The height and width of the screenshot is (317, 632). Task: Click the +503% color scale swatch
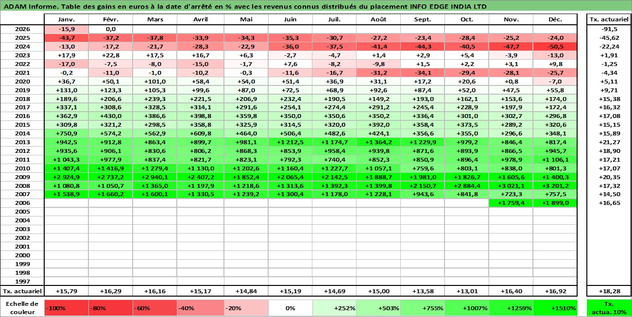pos(378,308)
